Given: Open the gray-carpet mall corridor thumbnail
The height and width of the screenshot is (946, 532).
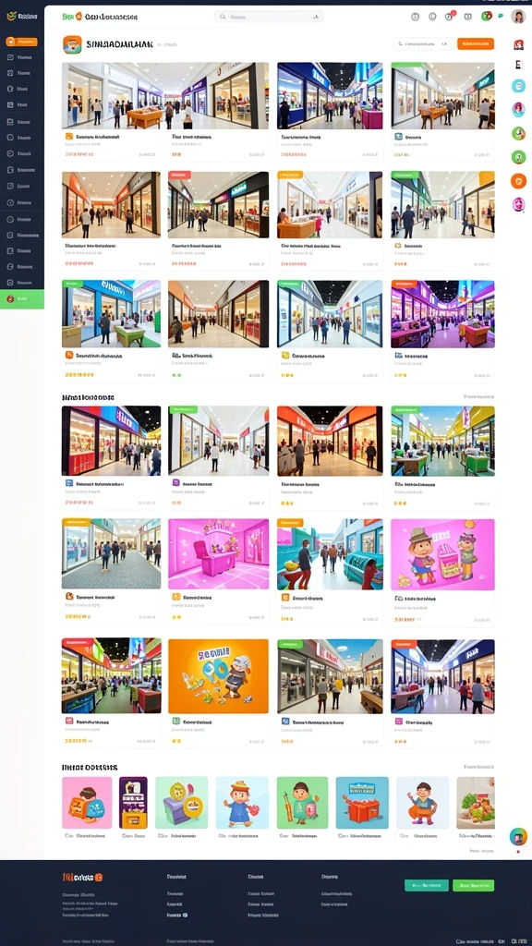Looking at the screenshot, I should [x=111, y=553].
